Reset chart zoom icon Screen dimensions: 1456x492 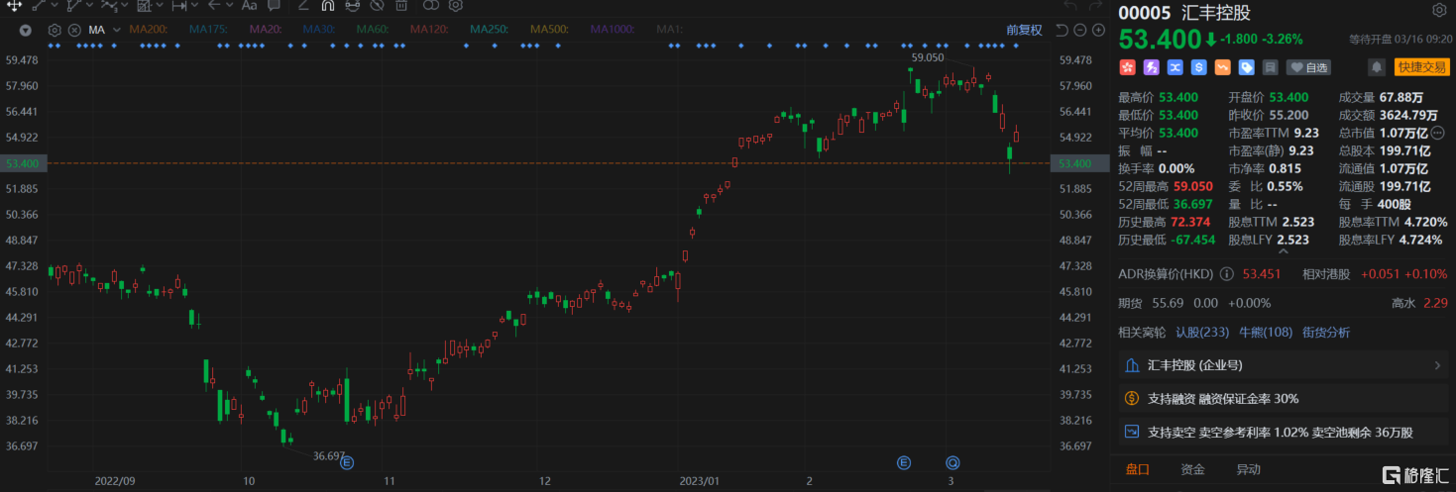coord(1062,30)
